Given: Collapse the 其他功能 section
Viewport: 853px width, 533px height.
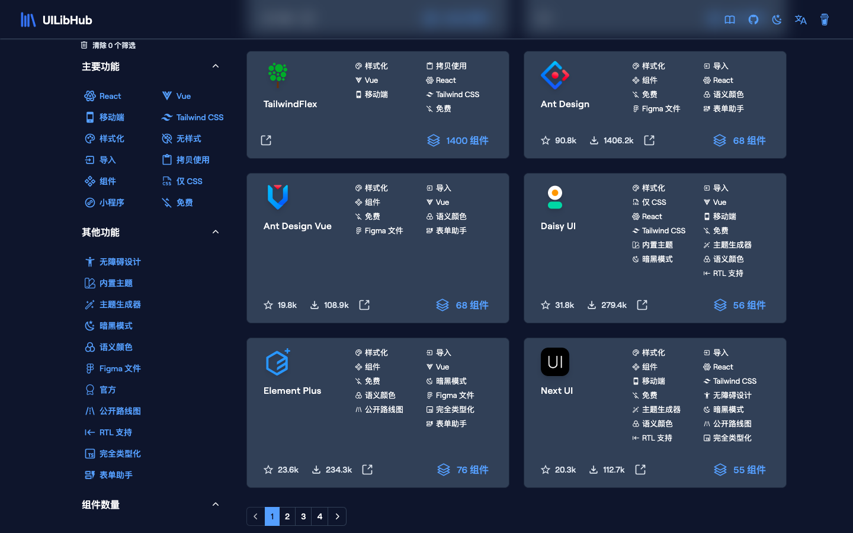Looking at the screenshot, I should coord(216,232).
